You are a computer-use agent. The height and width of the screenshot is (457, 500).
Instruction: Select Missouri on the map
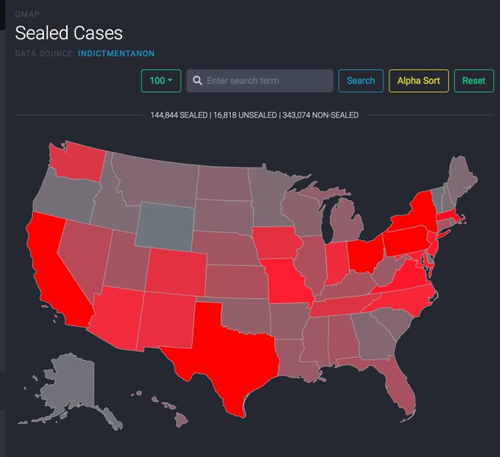pyautogui.click(x=285, y=281)
